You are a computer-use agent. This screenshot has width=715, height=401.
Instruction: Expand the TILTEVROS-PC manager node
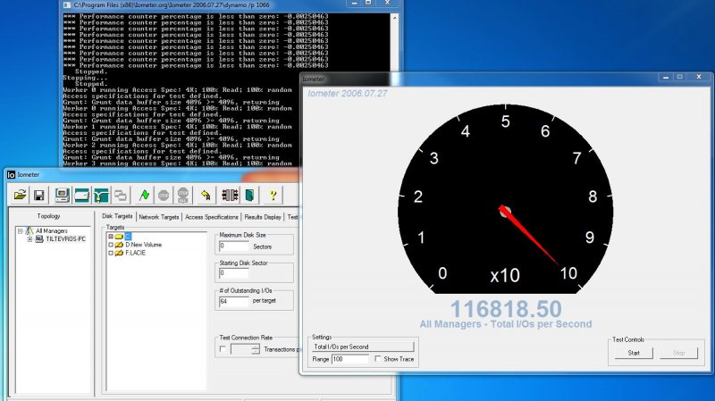click(29, 239)
